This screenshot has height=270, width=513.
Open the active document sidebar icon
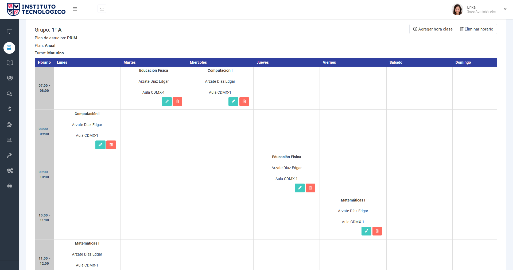click(9, 48)
